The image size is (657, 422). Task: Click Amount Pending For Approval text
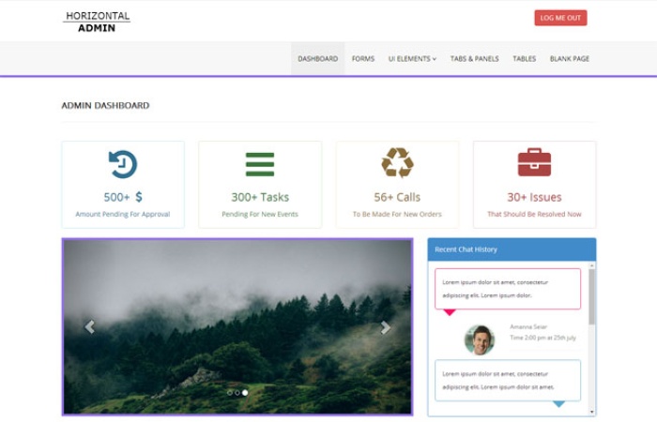click(123, 214)
